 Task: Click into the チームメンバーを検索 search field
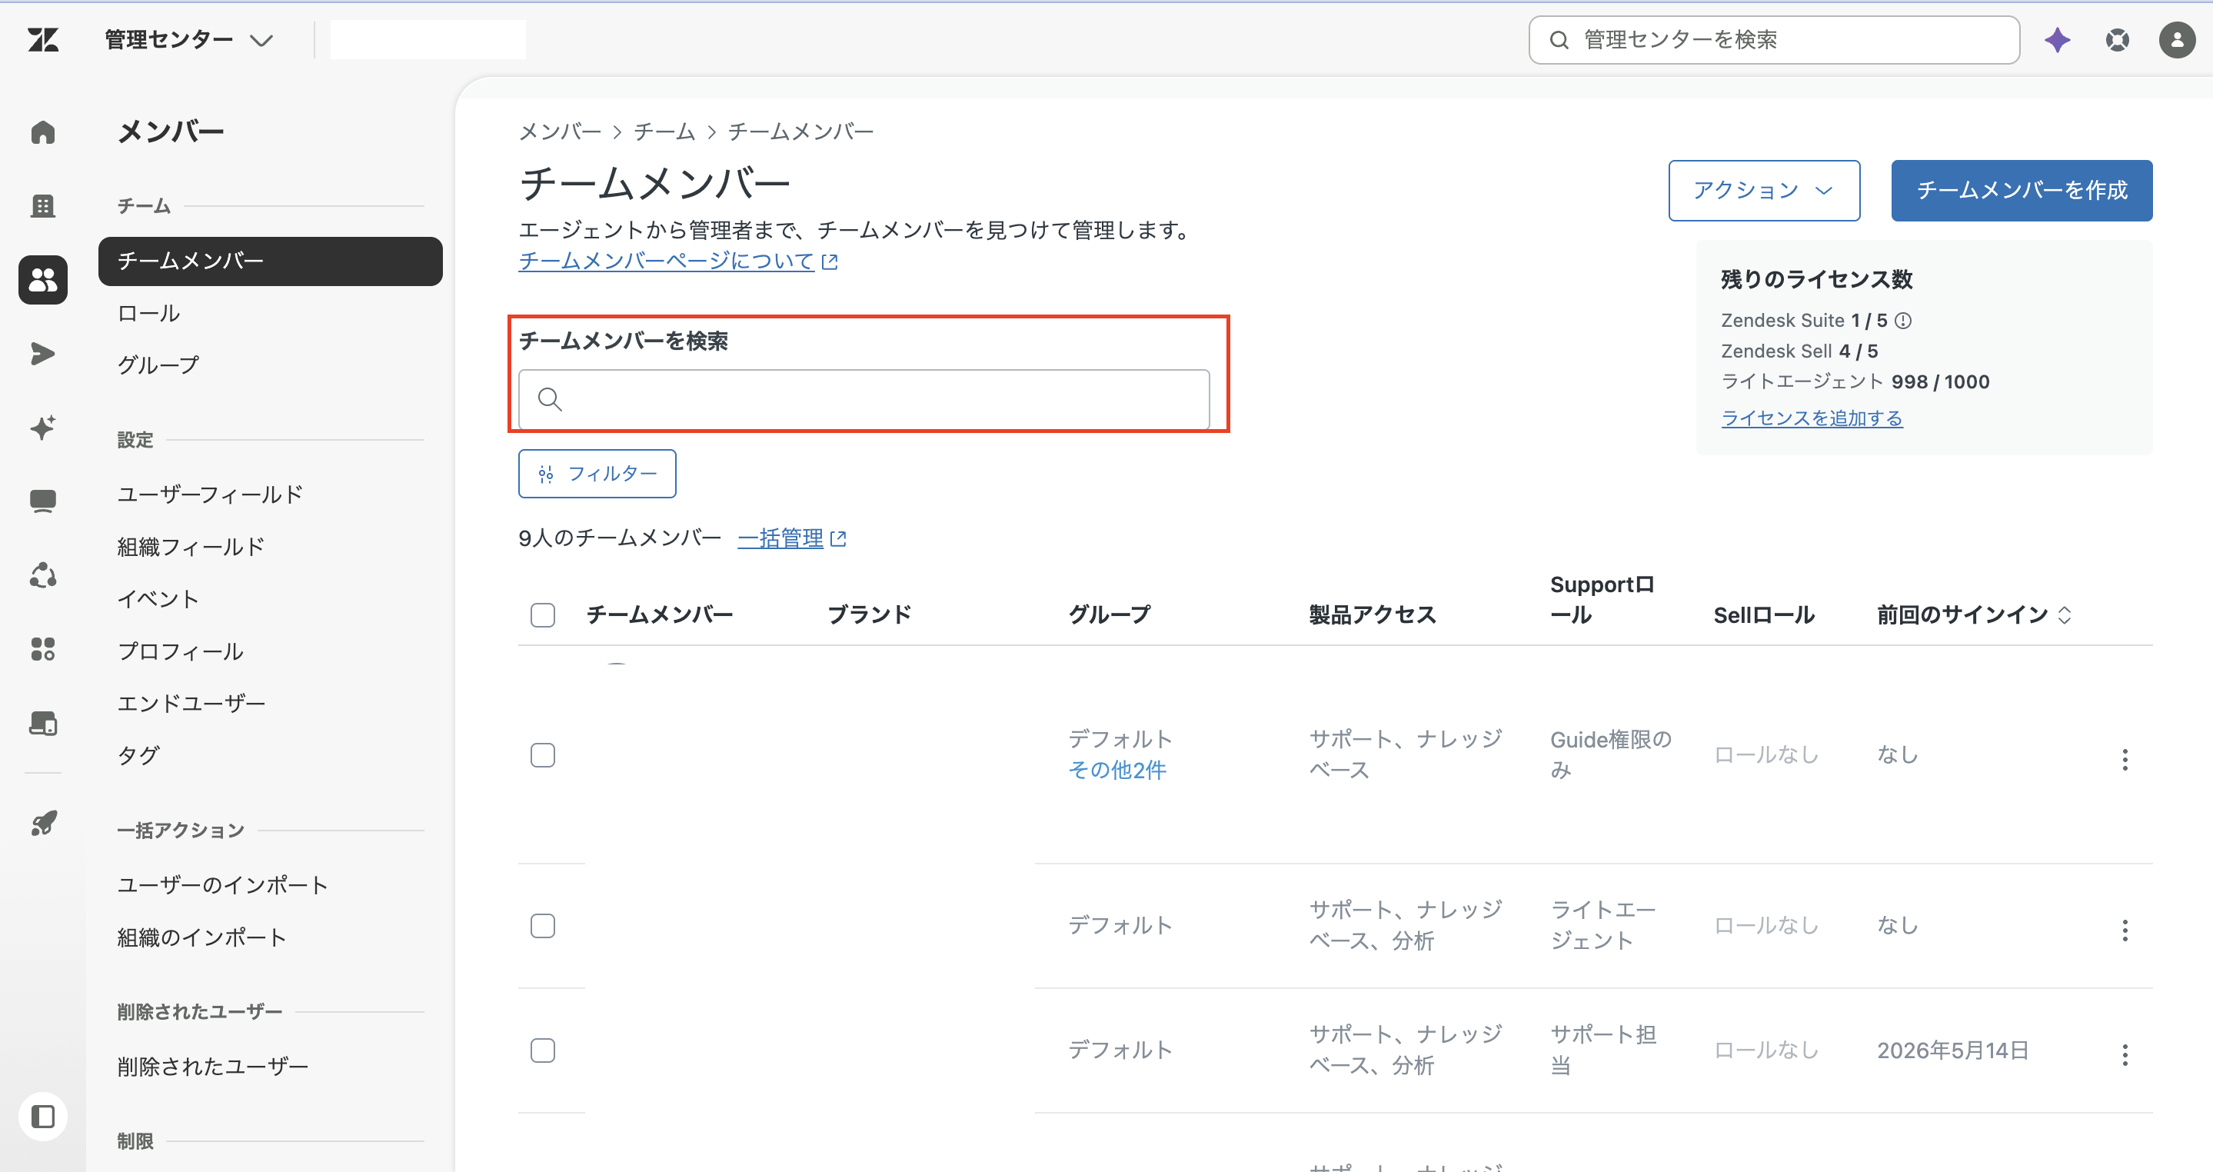click(864, 400)
